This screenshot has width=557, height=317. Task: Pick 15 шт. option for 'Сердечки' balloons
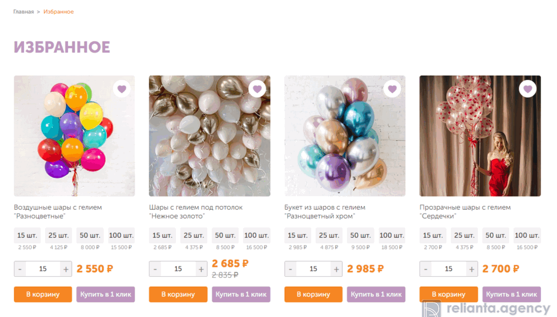[433, 235]
